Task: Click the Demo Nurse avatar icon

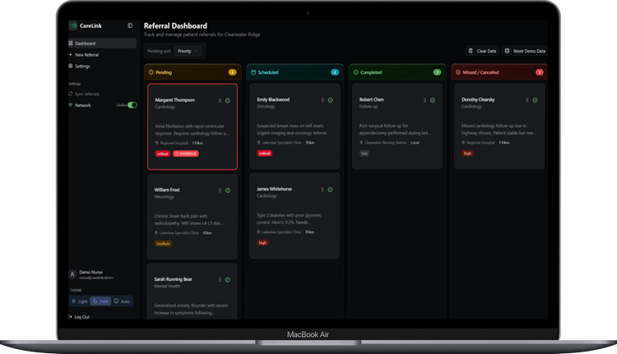Action: [x=72, y=274]
